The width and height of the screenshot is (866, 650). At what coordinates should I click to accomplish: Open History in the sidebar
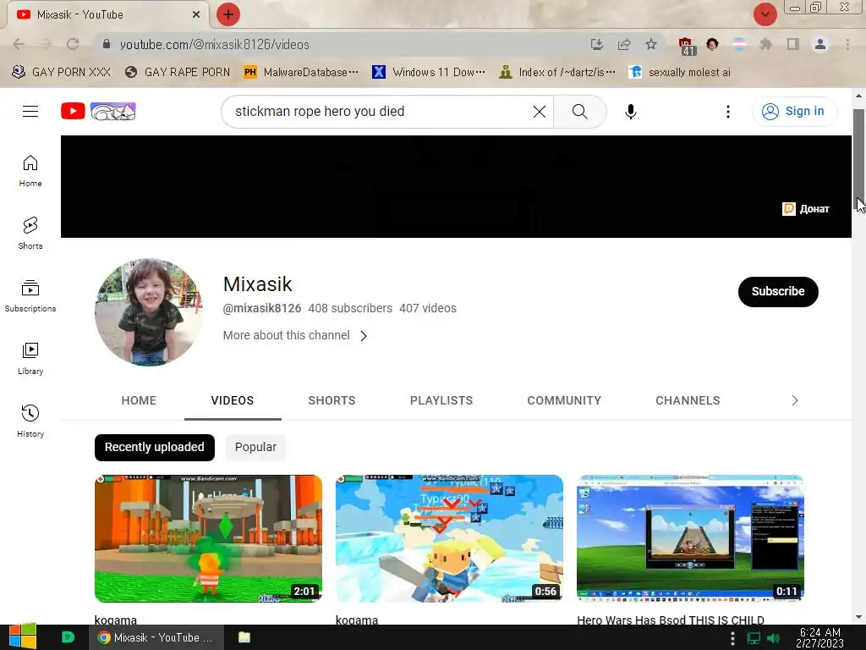pyautogui.click(x=30, y=421)
